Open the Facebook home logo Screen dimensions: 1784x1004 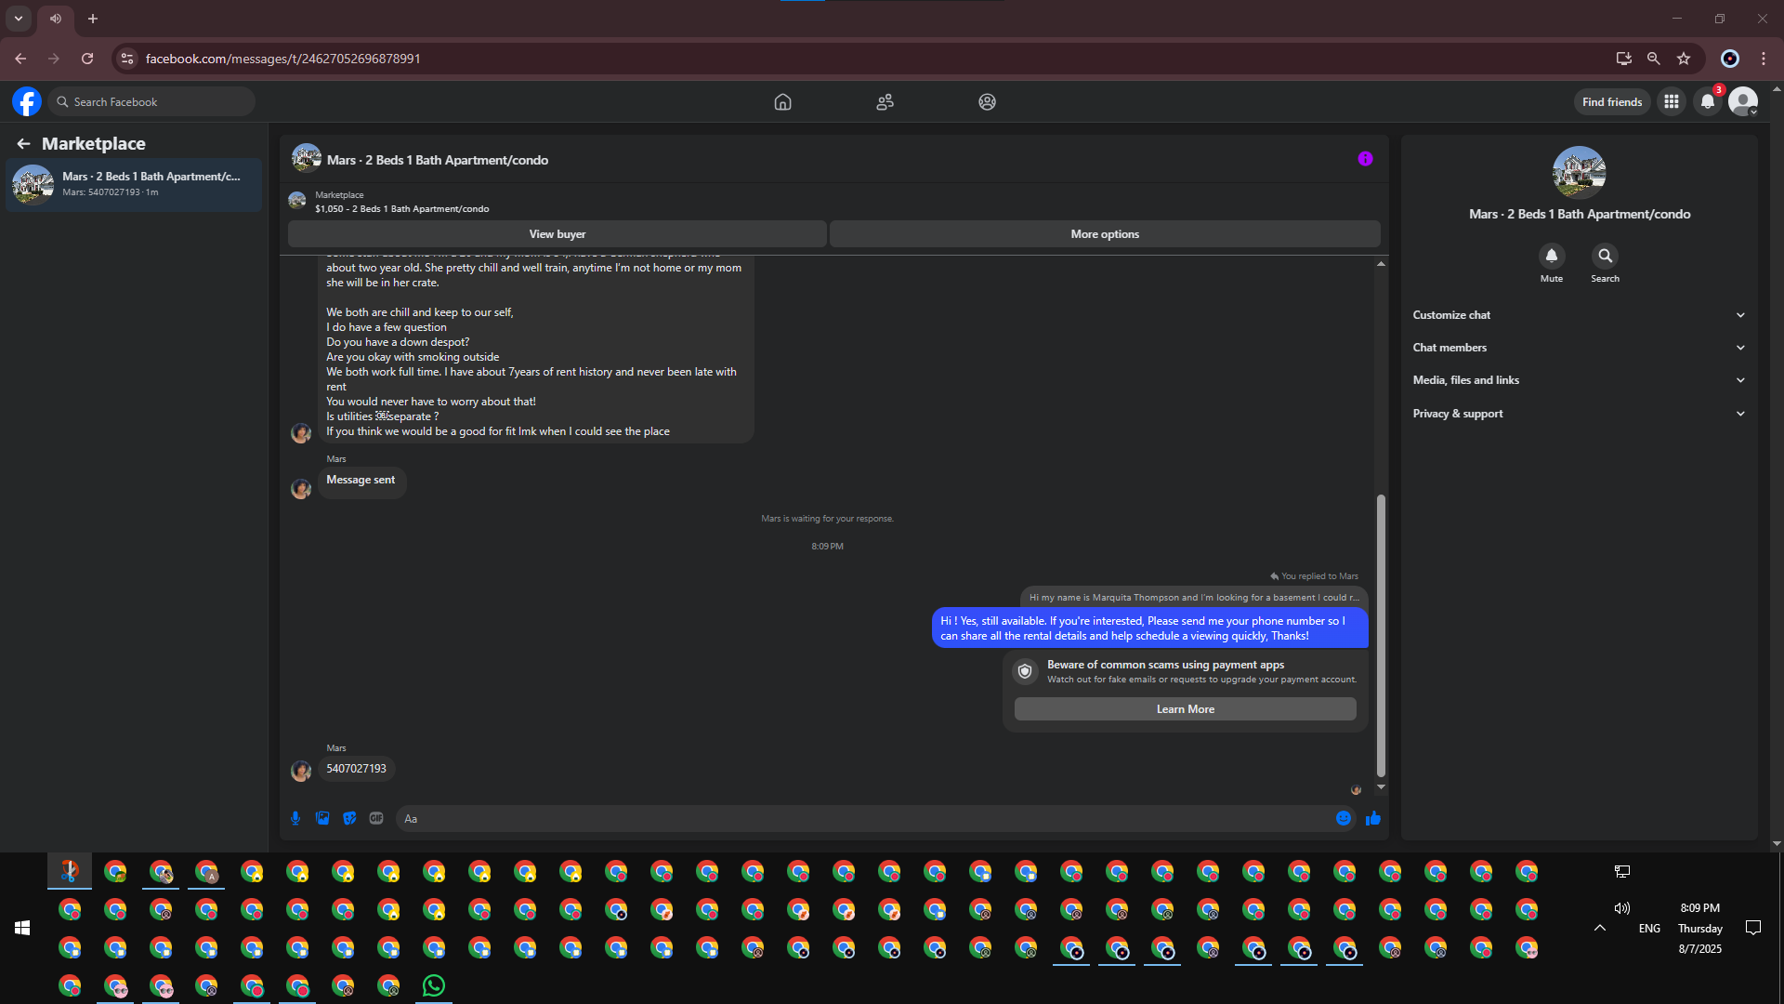[27, 101]
